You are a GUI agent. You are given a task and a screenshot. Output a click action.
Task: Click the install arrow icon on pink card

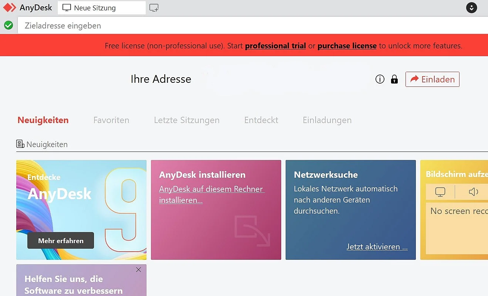(252, 231)
